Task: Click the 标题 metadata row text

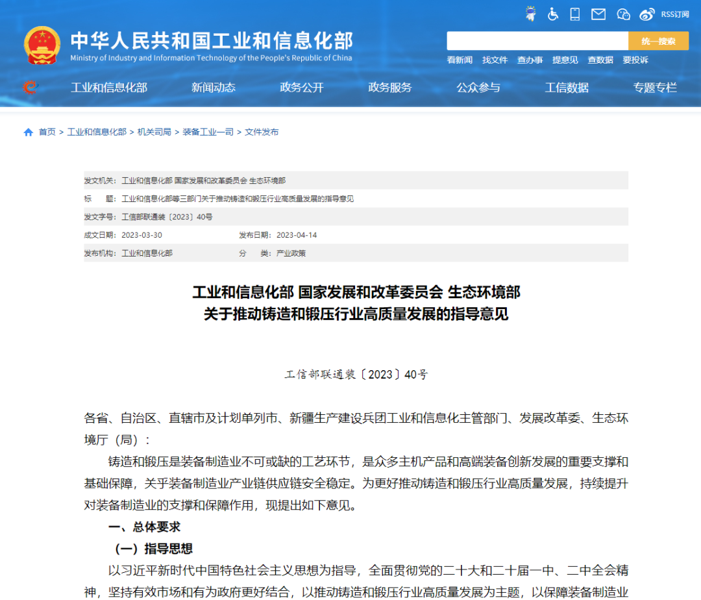Action: pyautogui.click(x=238, y=199)
